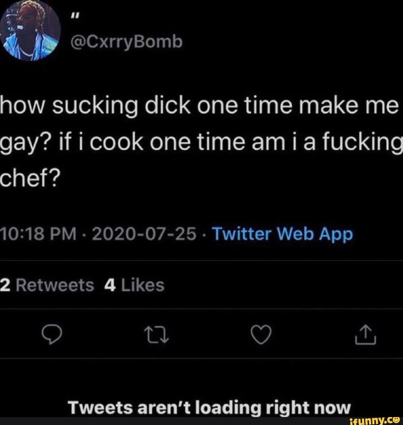Like the tweet using the heart icon
Screen dimensions: 403x425
[261, 335]
